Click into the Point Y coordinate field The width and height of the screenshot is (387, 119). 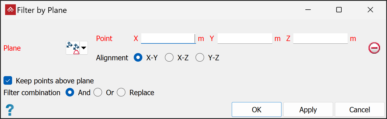tap(245, 39)
